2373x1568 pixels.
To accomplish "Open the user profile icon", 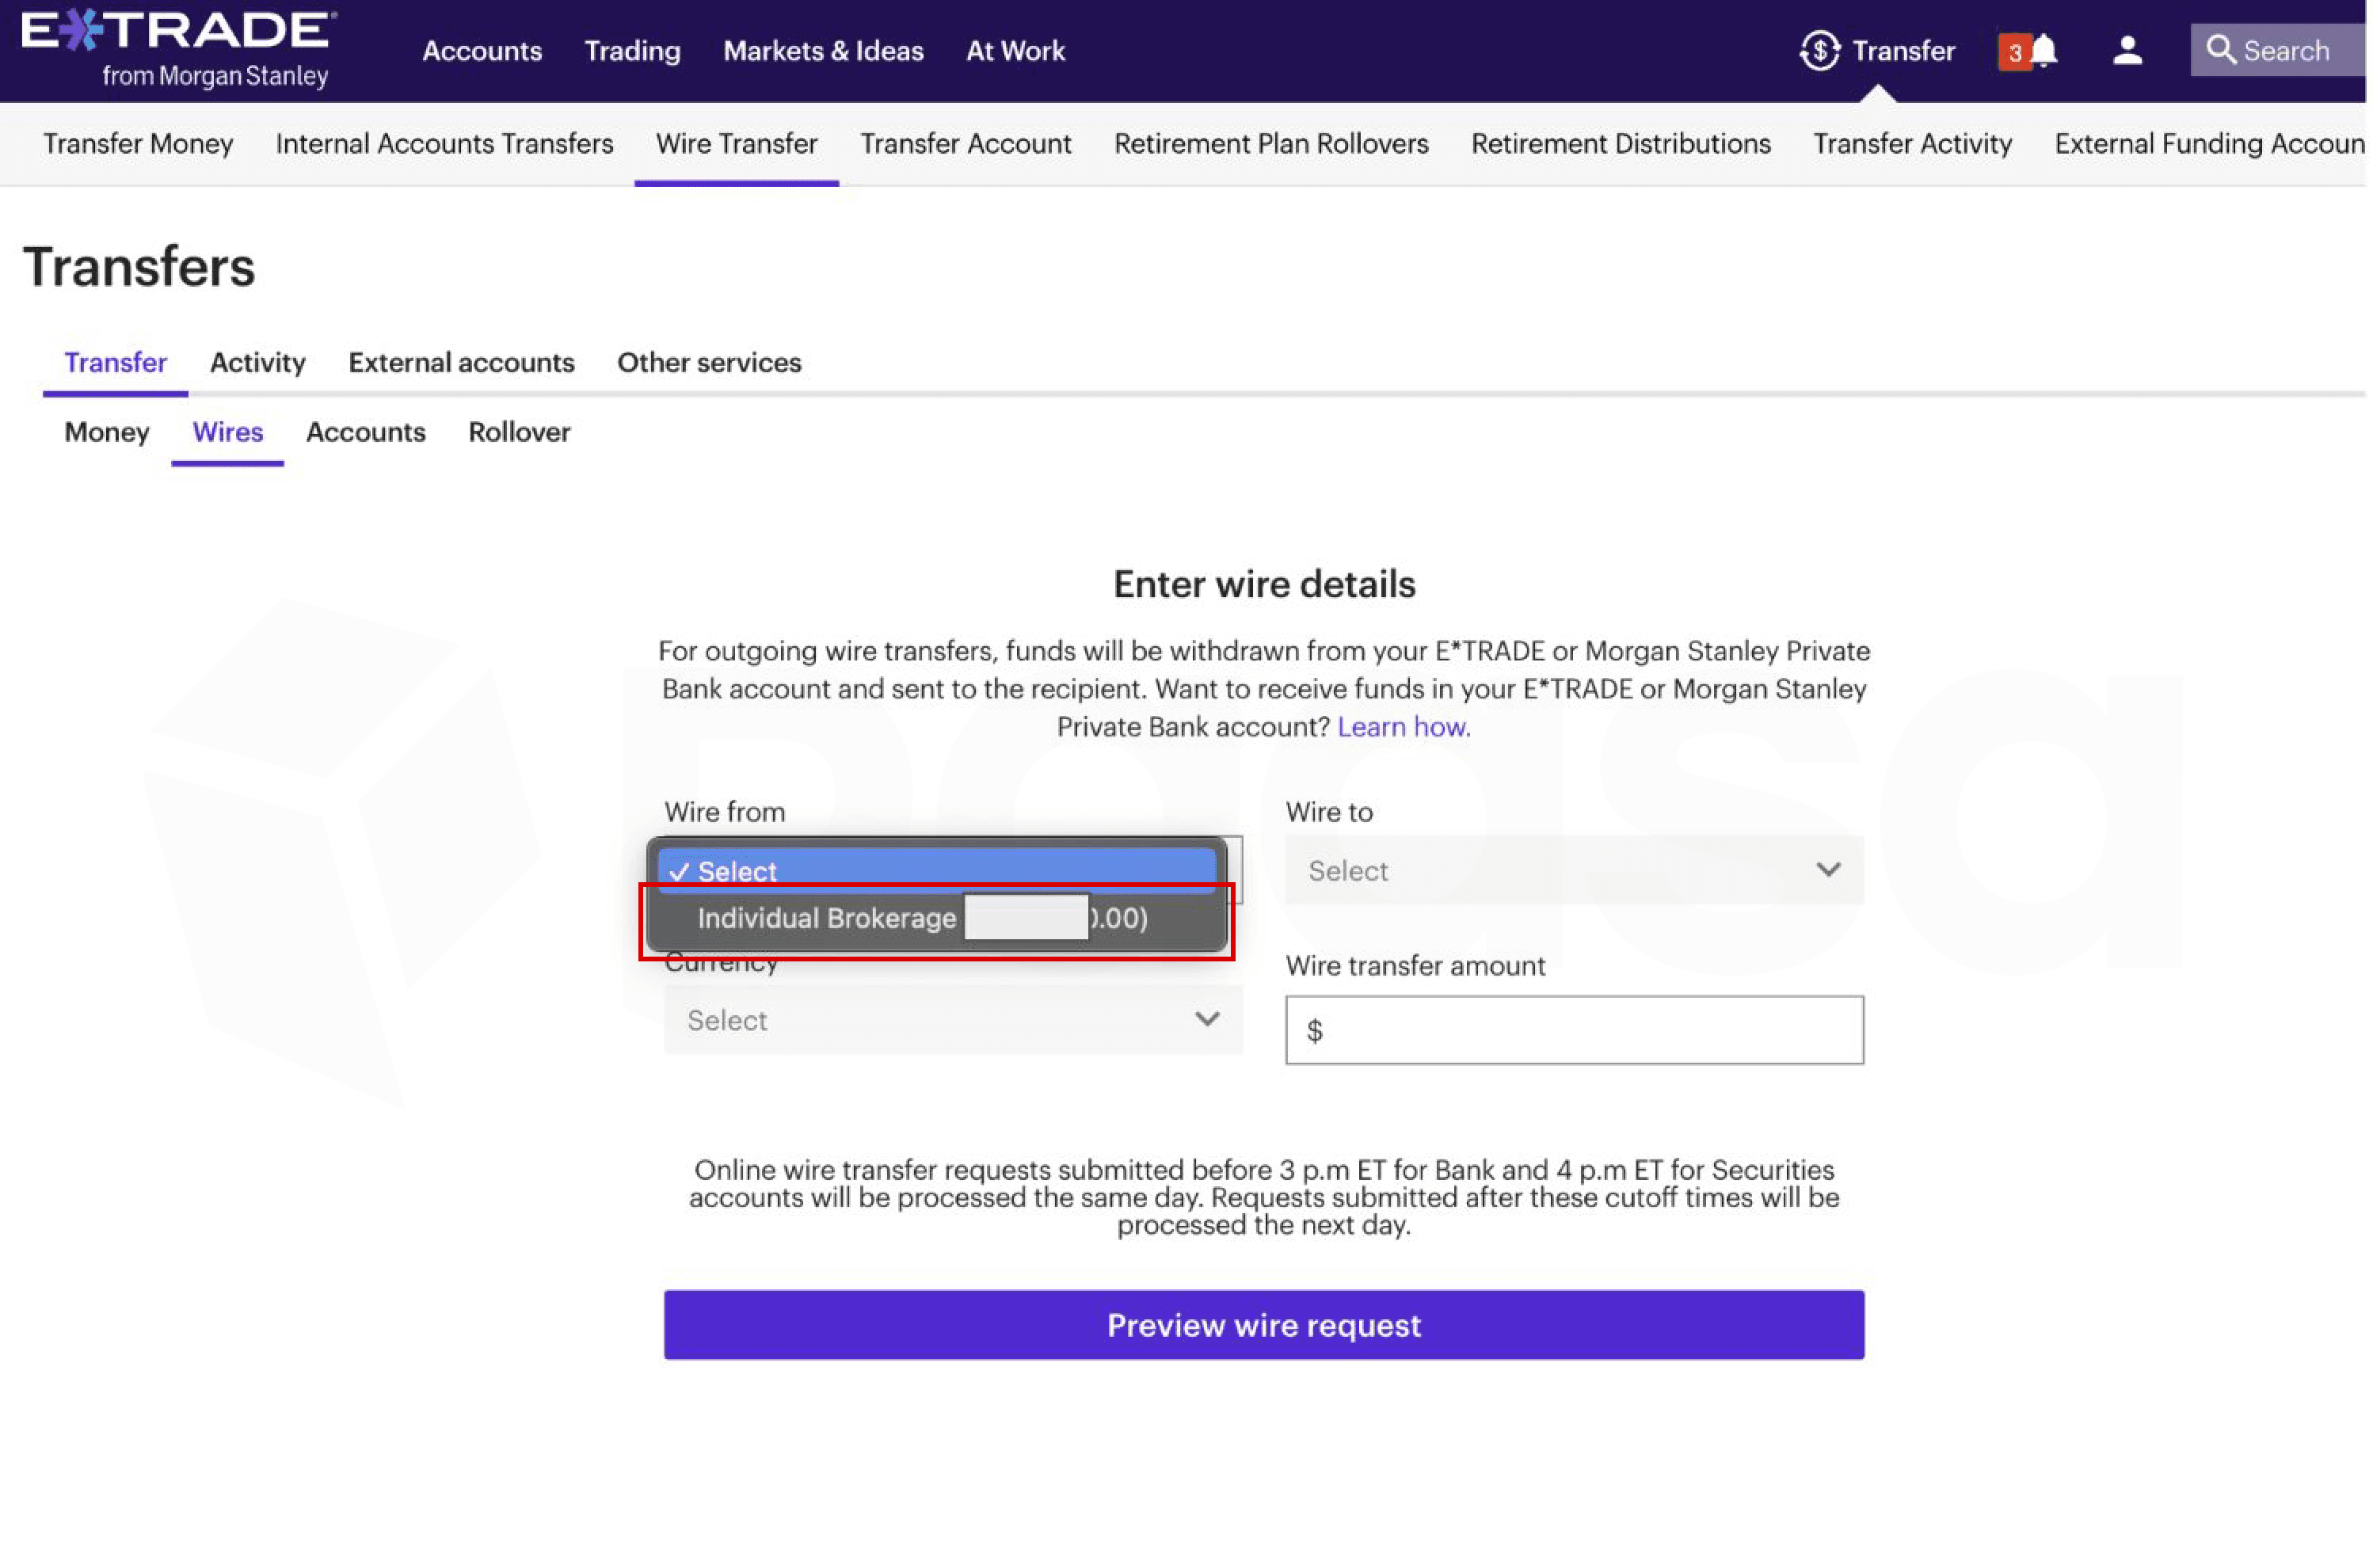I will click(2126, 50).
